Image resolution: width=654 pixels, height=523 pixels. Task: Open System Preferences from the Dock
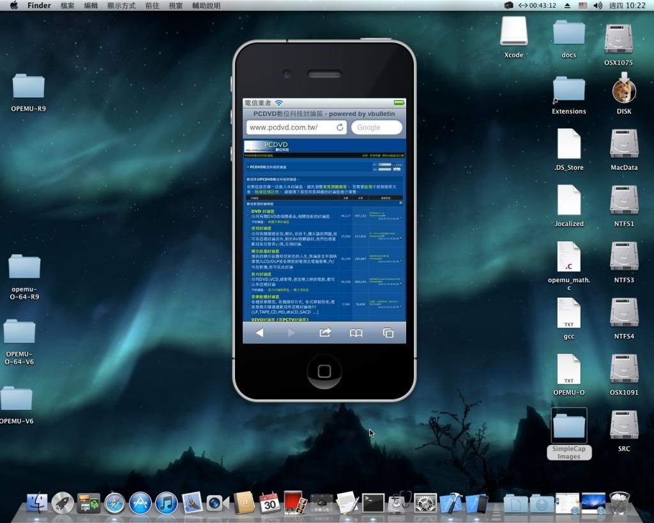[x=425, y=503]
